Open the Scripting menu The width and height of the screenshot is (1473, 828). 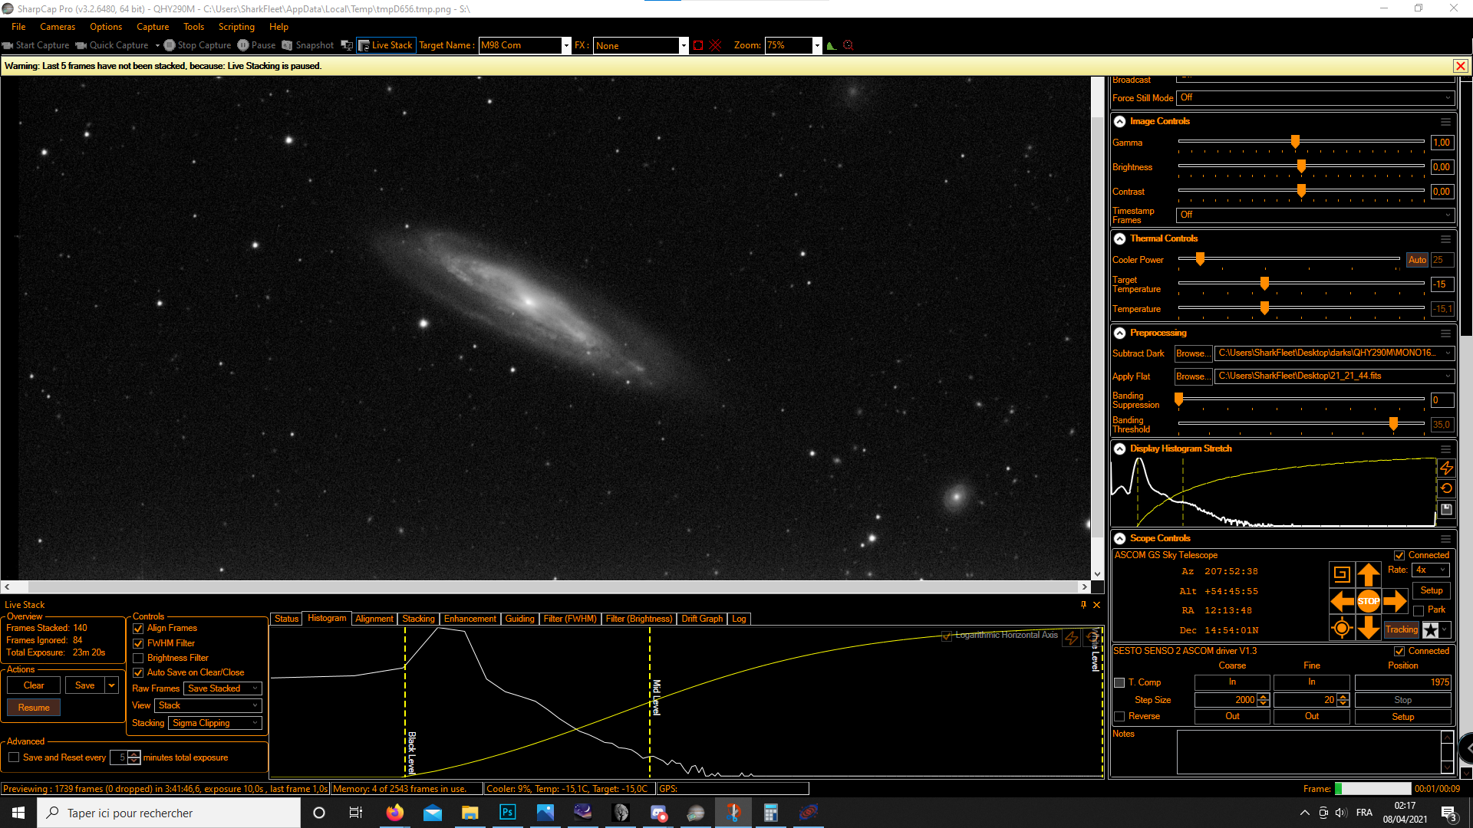pos(236,27)
